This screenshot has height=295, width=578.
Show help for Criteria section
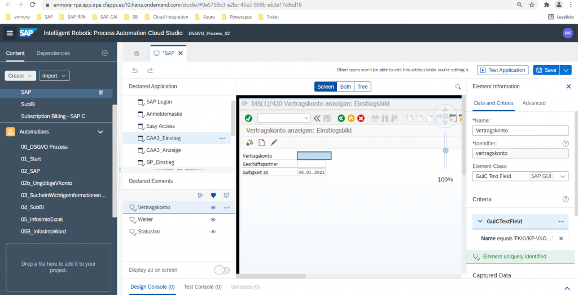[566, 199]
